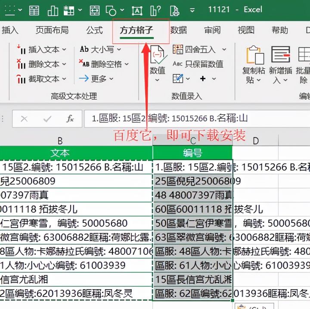Click the fx insert function icon
This screenshot has width=310, height=309.
pos(70,119)
